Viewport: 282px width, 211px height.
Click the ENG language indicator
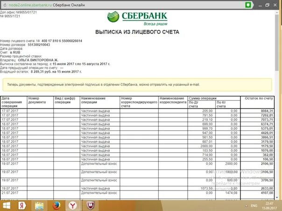pyautogui.click(x=254, y=205)
